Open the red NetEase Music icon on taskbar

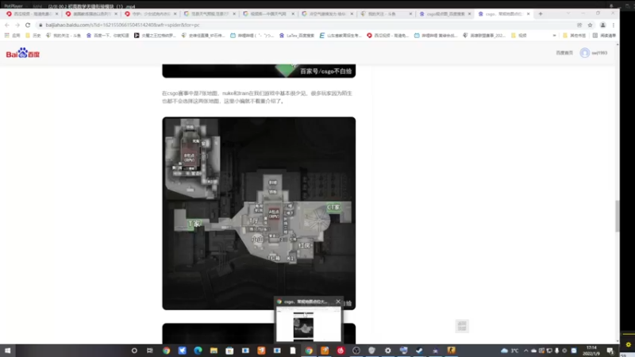tap(341, 351)
